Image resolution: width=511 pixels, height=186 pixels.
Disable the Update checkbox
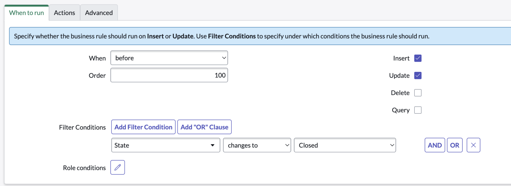[417, 75]
